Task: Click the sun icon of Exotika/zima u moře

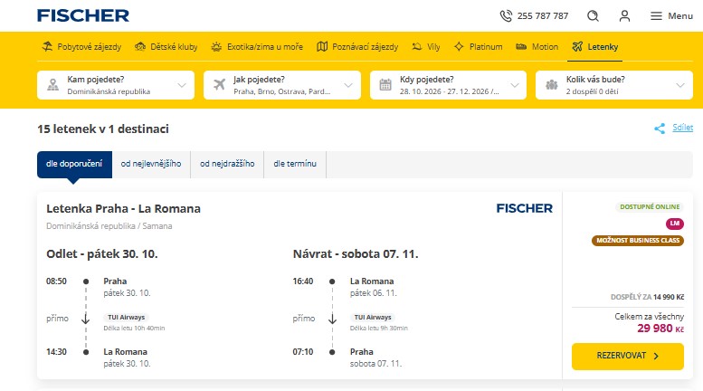Action: click(216, 47)
